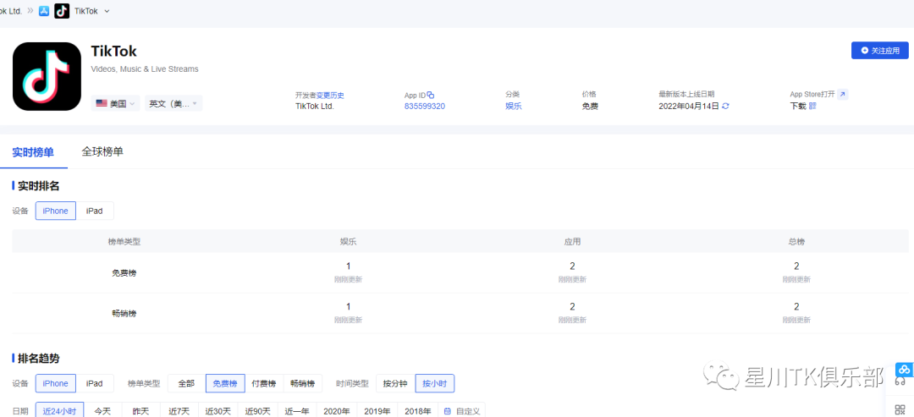Click the App Store icon in breadcrumb

(x=44, y=11)
